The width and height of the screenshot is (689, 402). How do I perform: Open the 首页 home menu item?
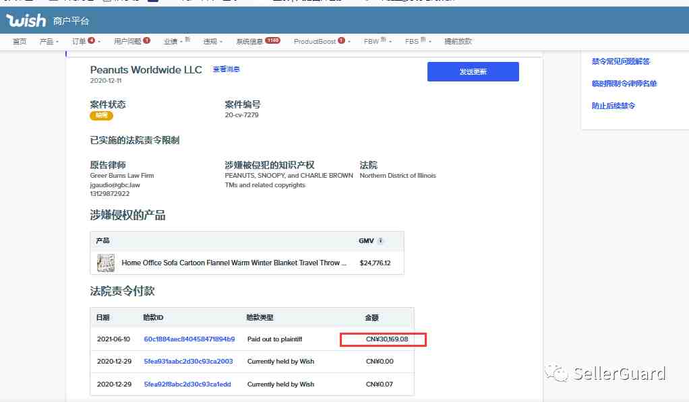(x=20, y=41)
